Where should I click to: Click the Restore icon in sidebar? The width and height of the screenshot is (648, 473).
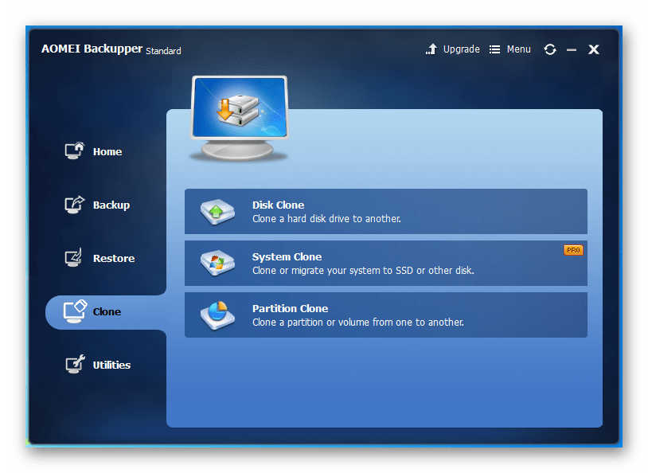coord(74,258)
